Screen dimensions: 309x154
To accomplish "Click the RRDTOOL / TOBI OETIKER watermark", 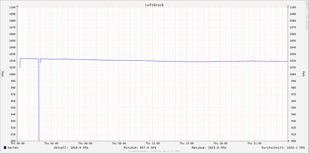I will (x=306, y=15).
